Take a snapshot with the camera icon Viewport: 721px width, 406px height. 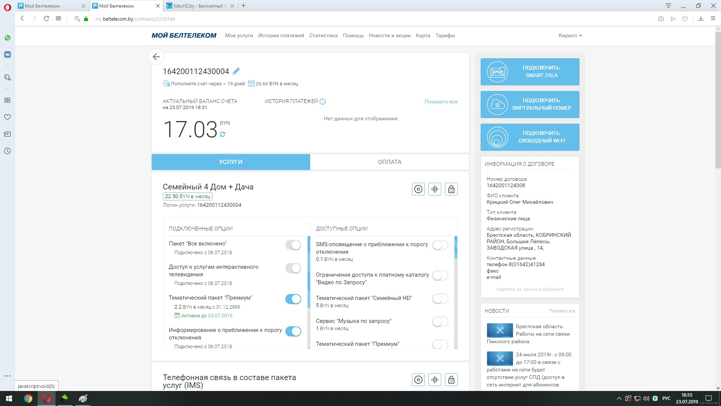[x=661, y=19]
